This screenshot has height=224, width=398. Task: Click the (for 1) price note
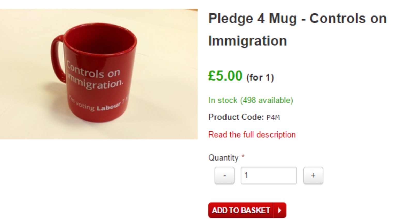260,77
